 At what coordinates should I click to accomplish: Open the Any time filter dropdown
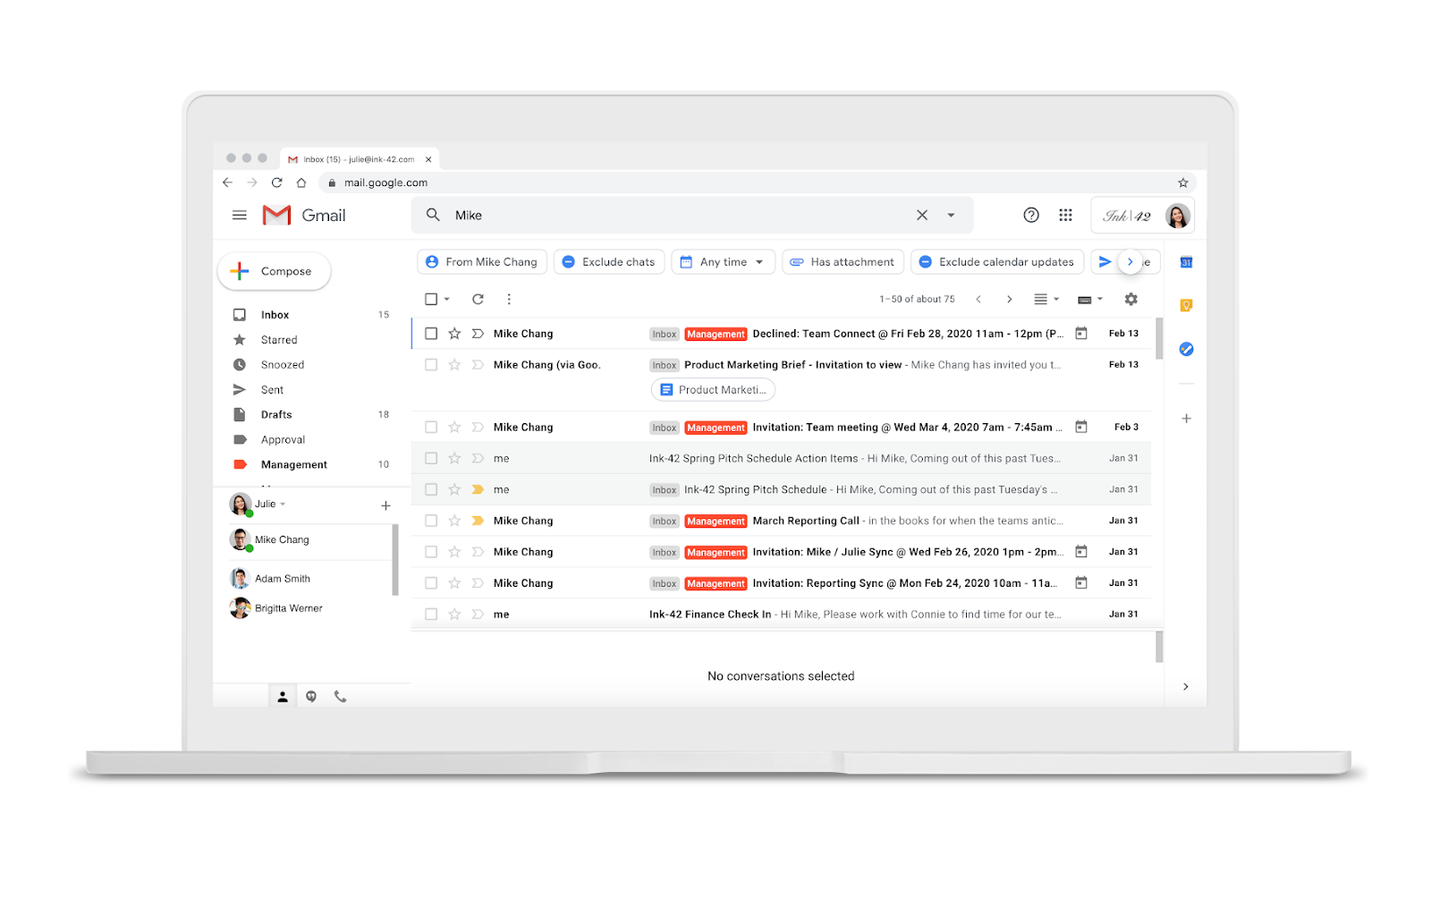coord(724,262)
